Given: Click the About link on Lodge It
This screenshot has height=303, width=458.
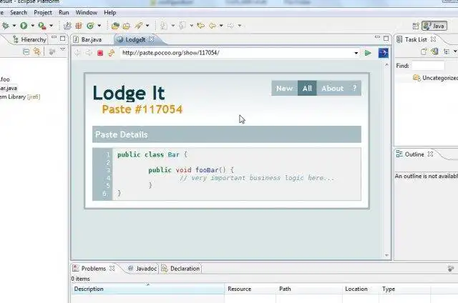Looking at the screenshot, I should click(x=332, y=89).
